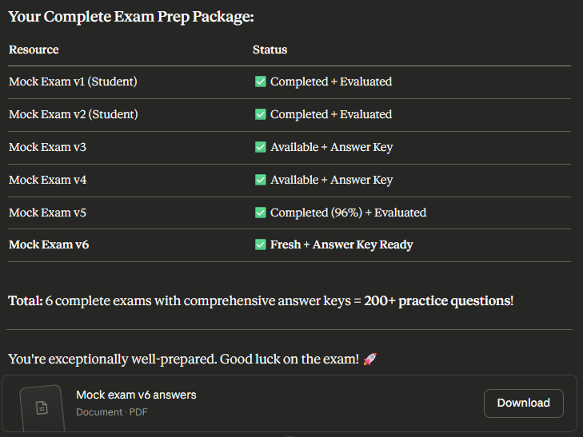Click green checkmark beside Mock Exam v3
Image resolution: width=583 pixels, height=437 pixels.
pyautogui.click(x=260, y=147)
